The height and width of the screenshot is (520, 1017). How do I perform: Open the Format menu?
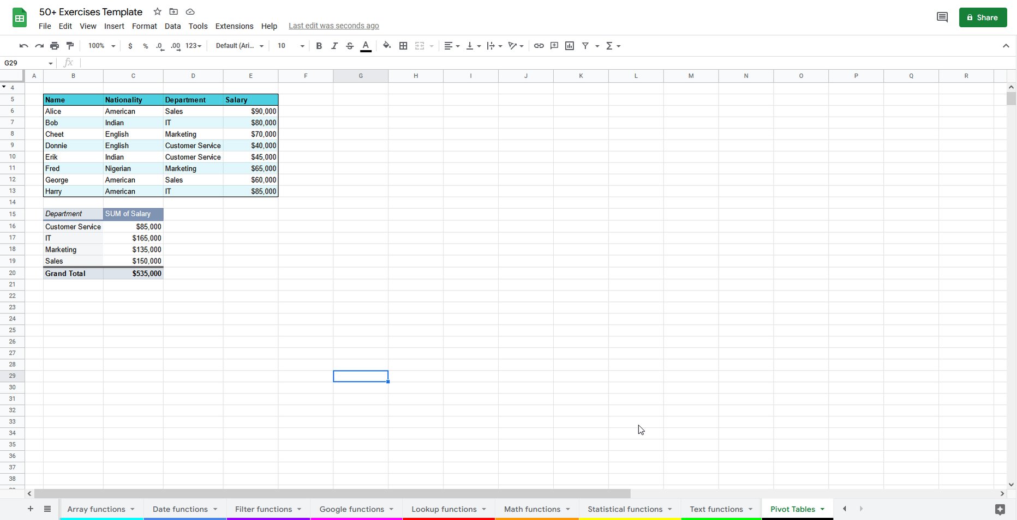144,26
